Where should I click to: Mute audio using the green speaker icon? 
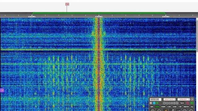192,103
